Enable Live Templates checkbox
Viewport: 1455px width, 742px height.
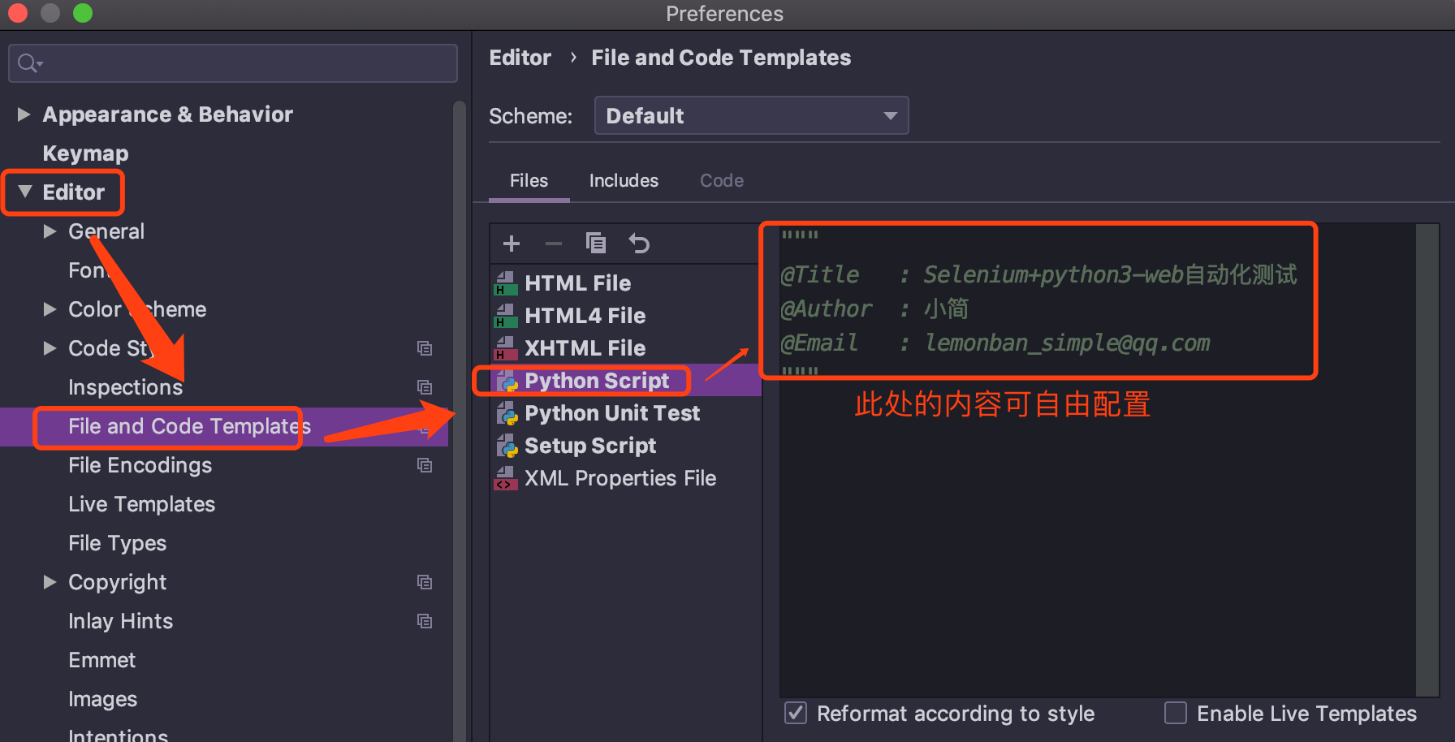point(1176,714)
